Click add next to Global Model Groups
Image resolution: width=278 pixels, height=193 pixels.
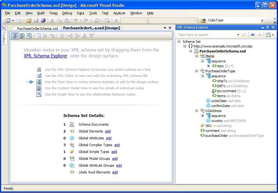tap(115, 159)
